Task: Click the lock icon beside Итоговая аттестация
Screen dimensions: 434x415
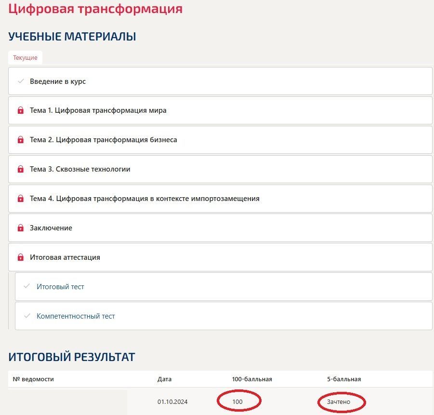Action: [x=21, y=257]
